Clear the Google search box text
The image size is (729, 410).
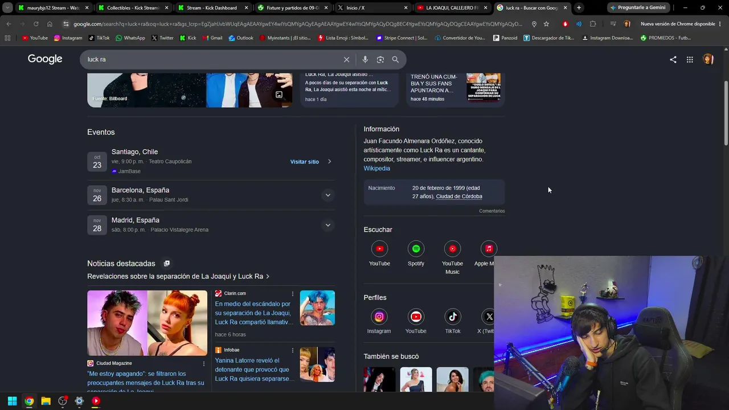[x=346, y=59]
